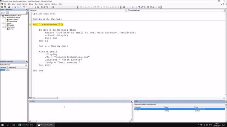Open Immediate Window from Debug toolbar

click(151, 7)
